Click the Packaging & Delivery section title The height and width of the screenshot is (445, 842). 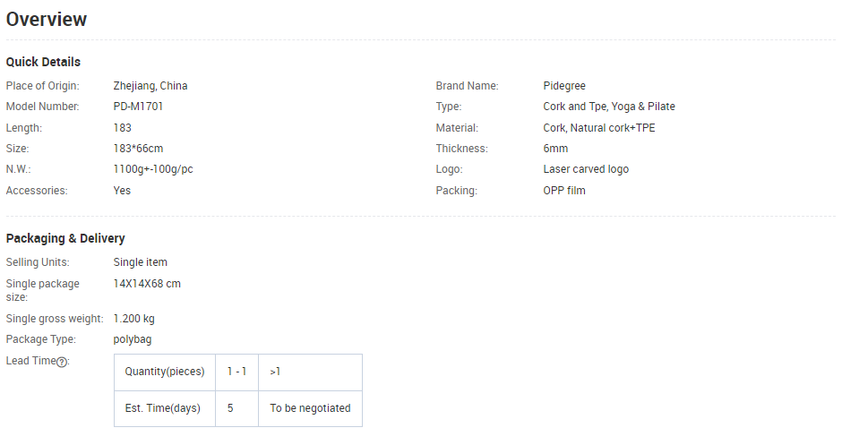click(x=65, y=238)
